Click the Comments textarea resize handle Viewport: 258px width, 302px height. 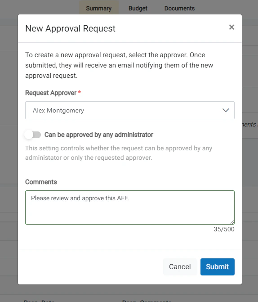click(232, 222)
